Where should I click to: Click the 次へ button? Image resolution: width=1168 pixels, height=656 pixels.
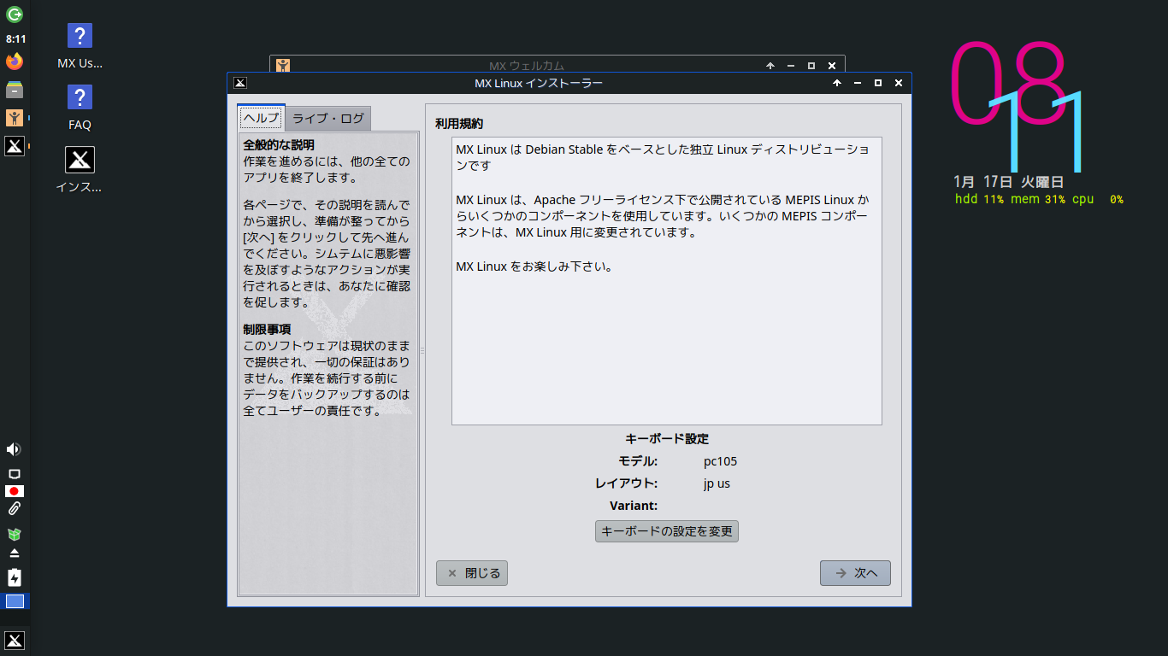(x=855, y=573)
